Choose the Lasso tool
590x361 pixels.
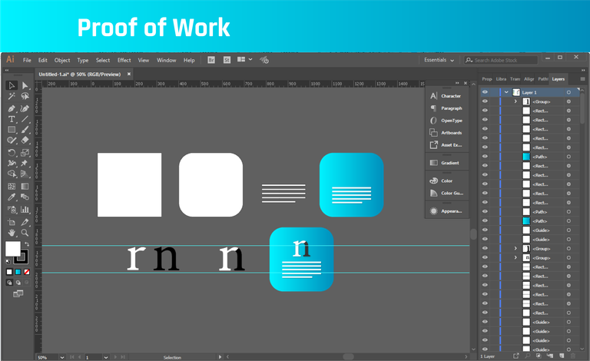click(x=25, y=96)
